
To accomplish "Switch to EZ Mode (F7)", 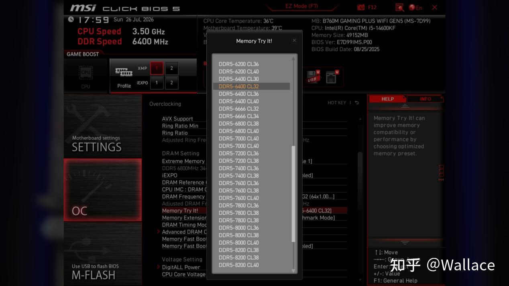I will [301, 6].
